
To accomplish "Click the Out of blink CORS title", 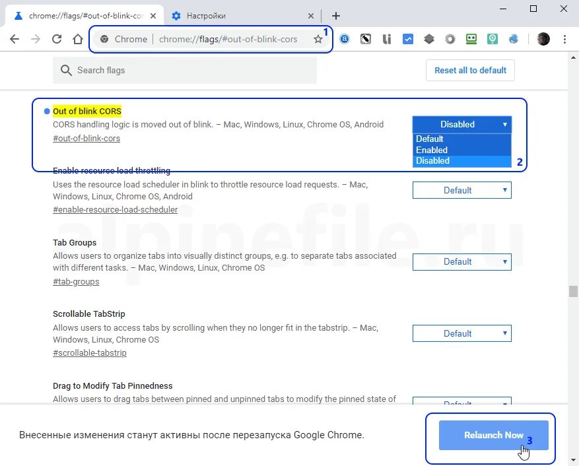I will 87,111.
